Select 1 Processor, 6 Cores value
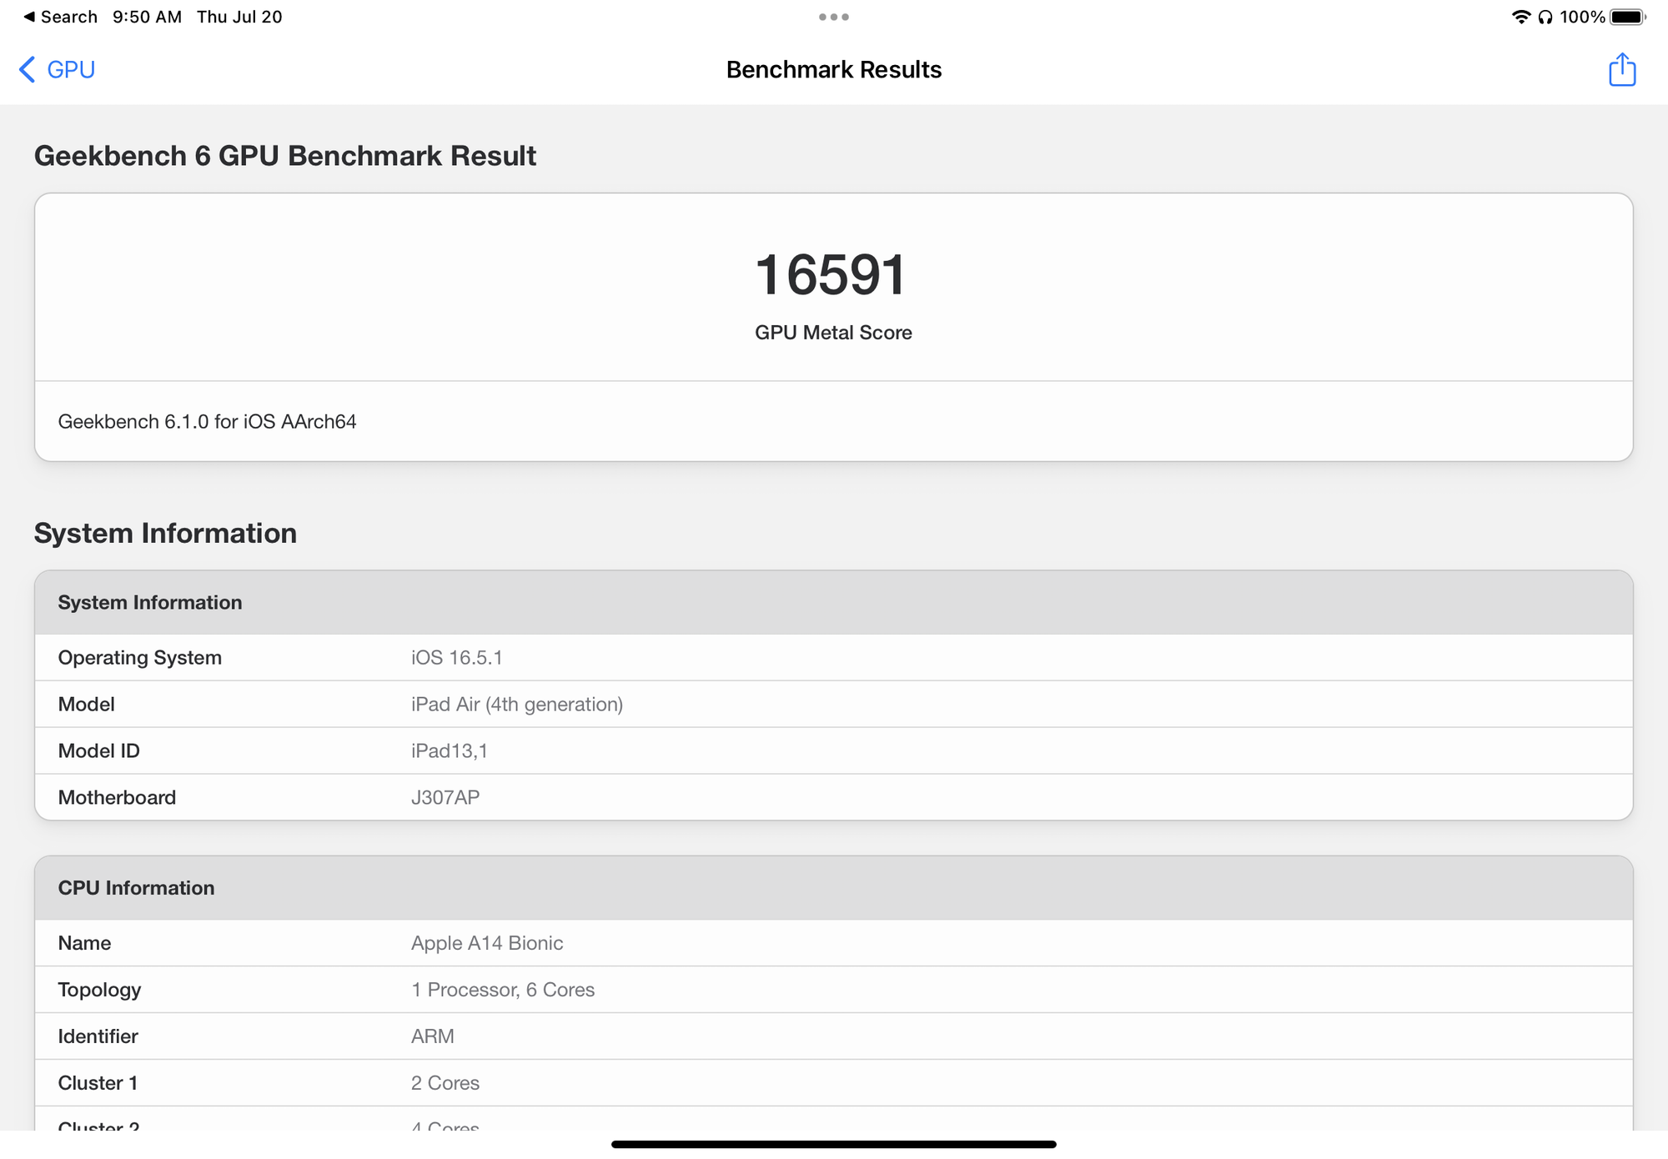The image size is (1668, 1159). [x=503, y=990]
